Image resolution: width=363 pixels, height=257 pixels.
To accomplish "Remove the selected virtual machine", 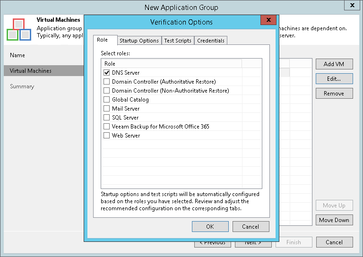I will point(334,94).
